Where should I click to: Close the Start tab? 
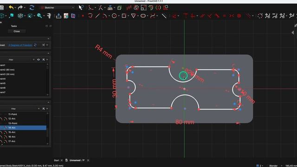click(x=62, y=161)
